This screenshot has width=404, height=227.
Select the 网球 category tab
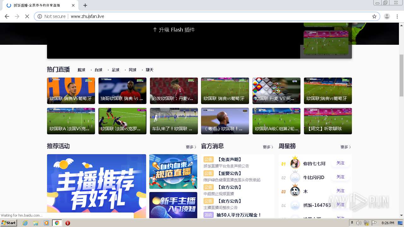[133, 70]
